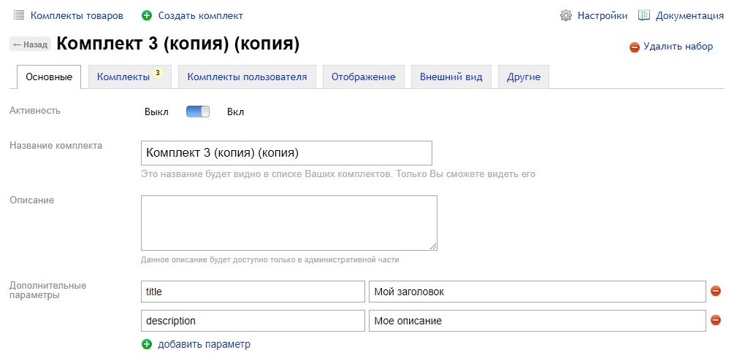
Task: Toggle the Активность switch
Action: coord(197,112)
